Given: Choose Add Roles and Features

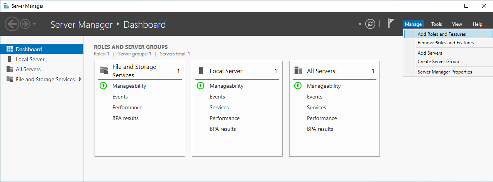Looking at the screenshot, I should [x=448, y=34].
